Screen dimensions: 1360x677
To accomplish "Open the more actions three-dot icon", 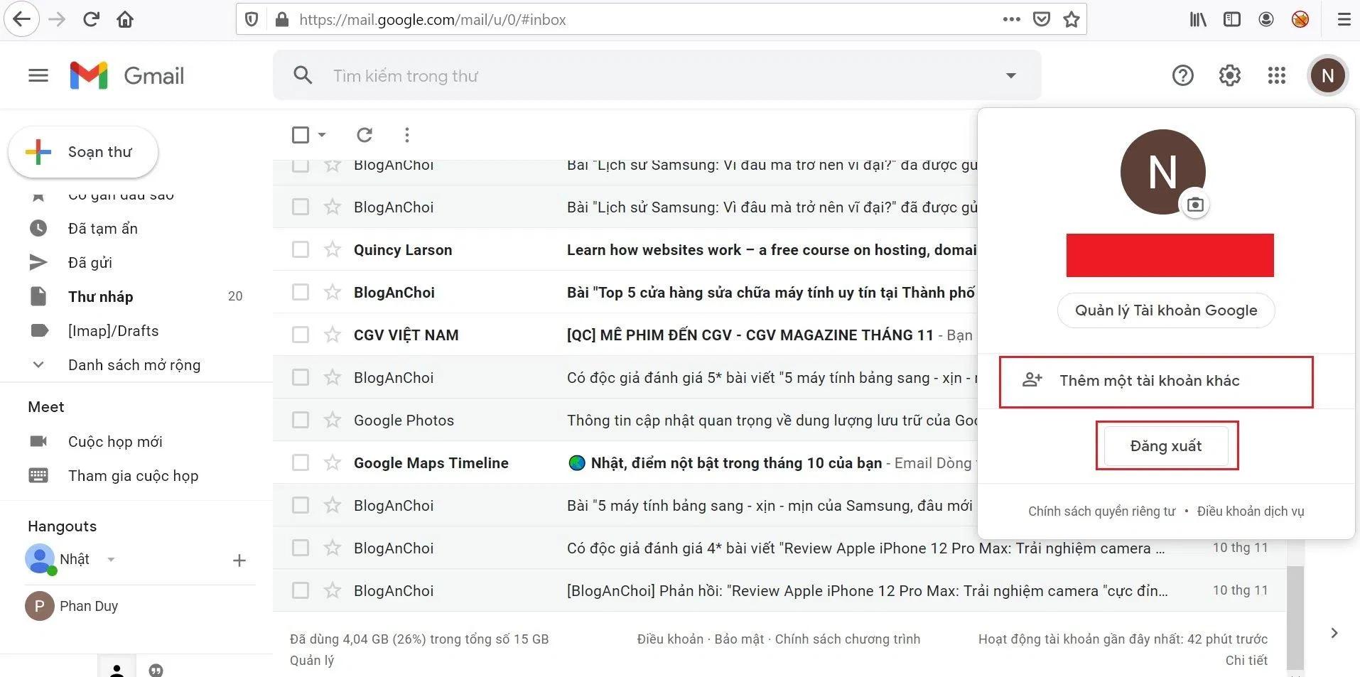I will [x=406, y=134].
